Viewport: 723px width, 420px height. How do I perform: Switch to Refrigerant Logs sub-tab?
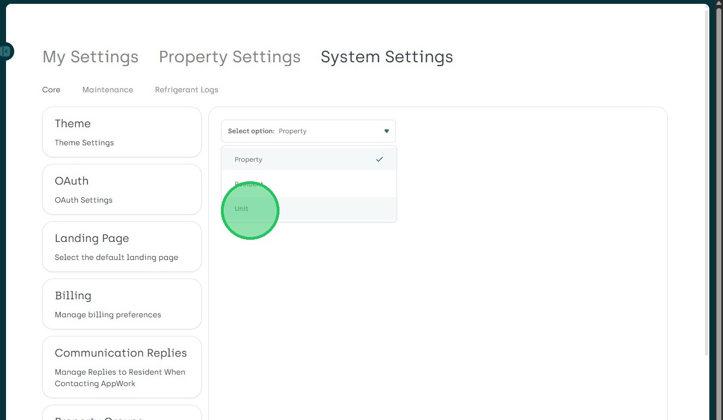click(x=186, y=90)
